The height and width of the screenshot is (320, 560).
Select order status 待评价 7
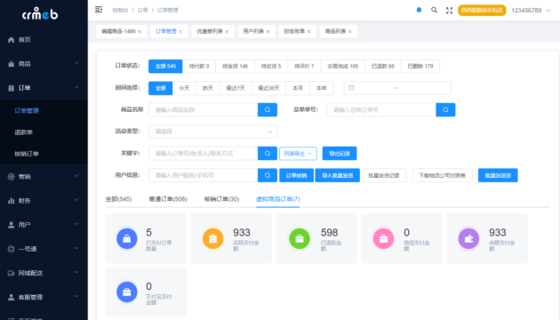tap(304, 66)
